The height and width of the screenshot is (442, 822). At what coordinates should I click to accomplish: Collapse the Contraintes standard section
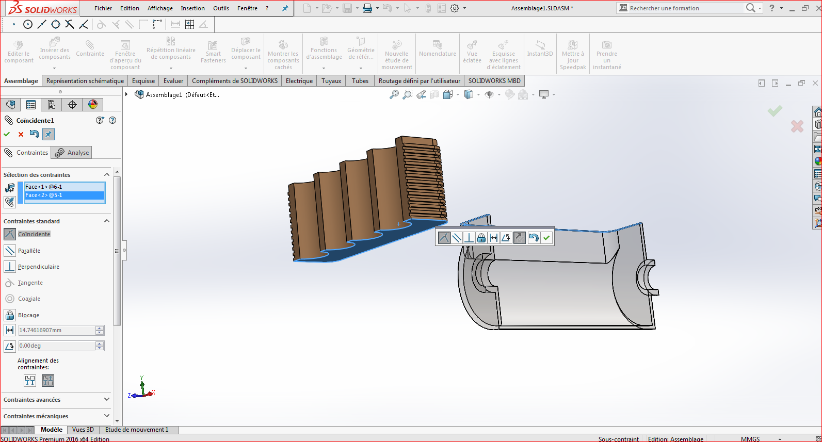point(107,221)
